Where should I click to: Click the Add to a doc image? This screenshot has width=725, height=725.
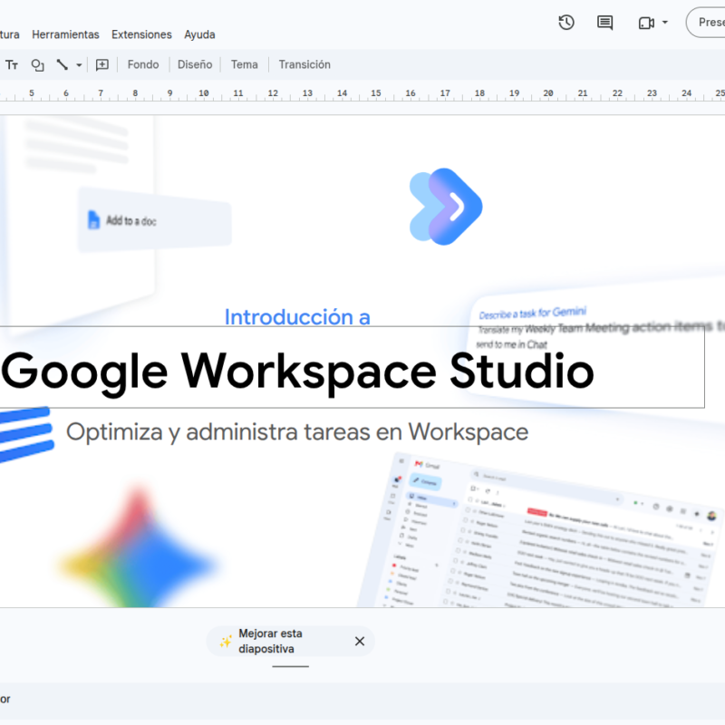154,220
